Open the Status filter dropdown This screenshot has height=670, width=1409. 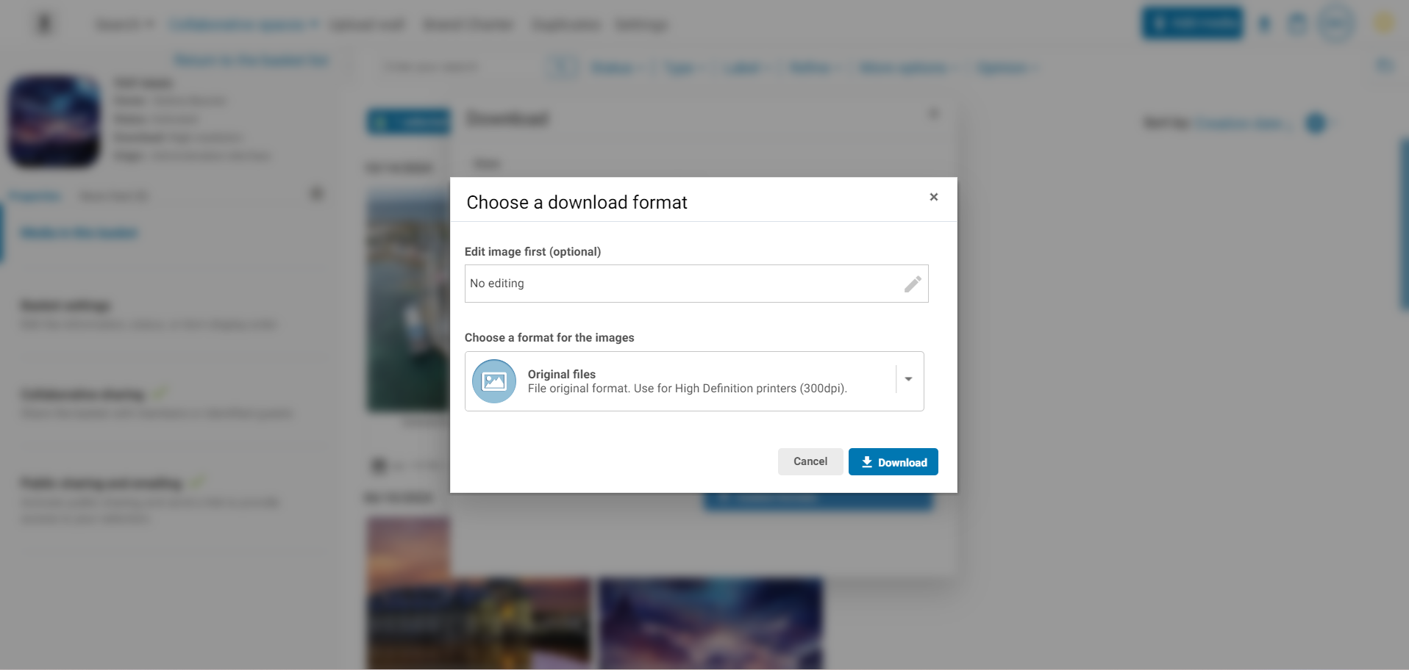tap(615, 68)
